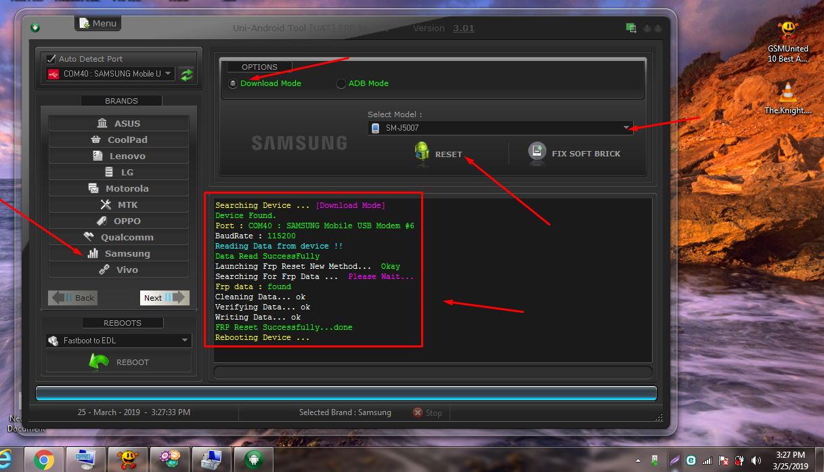824x472 pixels.
Task: Select the OPPO brand
Action: click(x=119, y=221)
